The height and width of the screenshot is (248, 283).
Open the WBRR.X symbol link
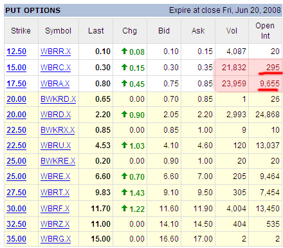(x=55, y=52)
